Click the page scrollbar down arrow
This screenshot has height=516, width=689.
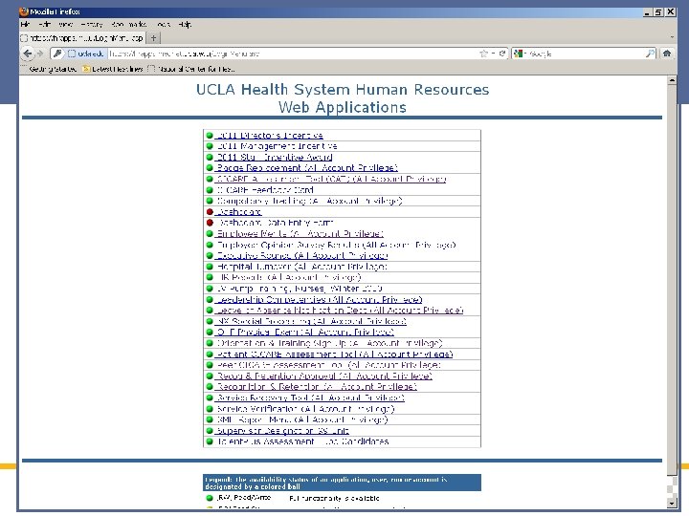pyautogui.click(x=672, y=503)
